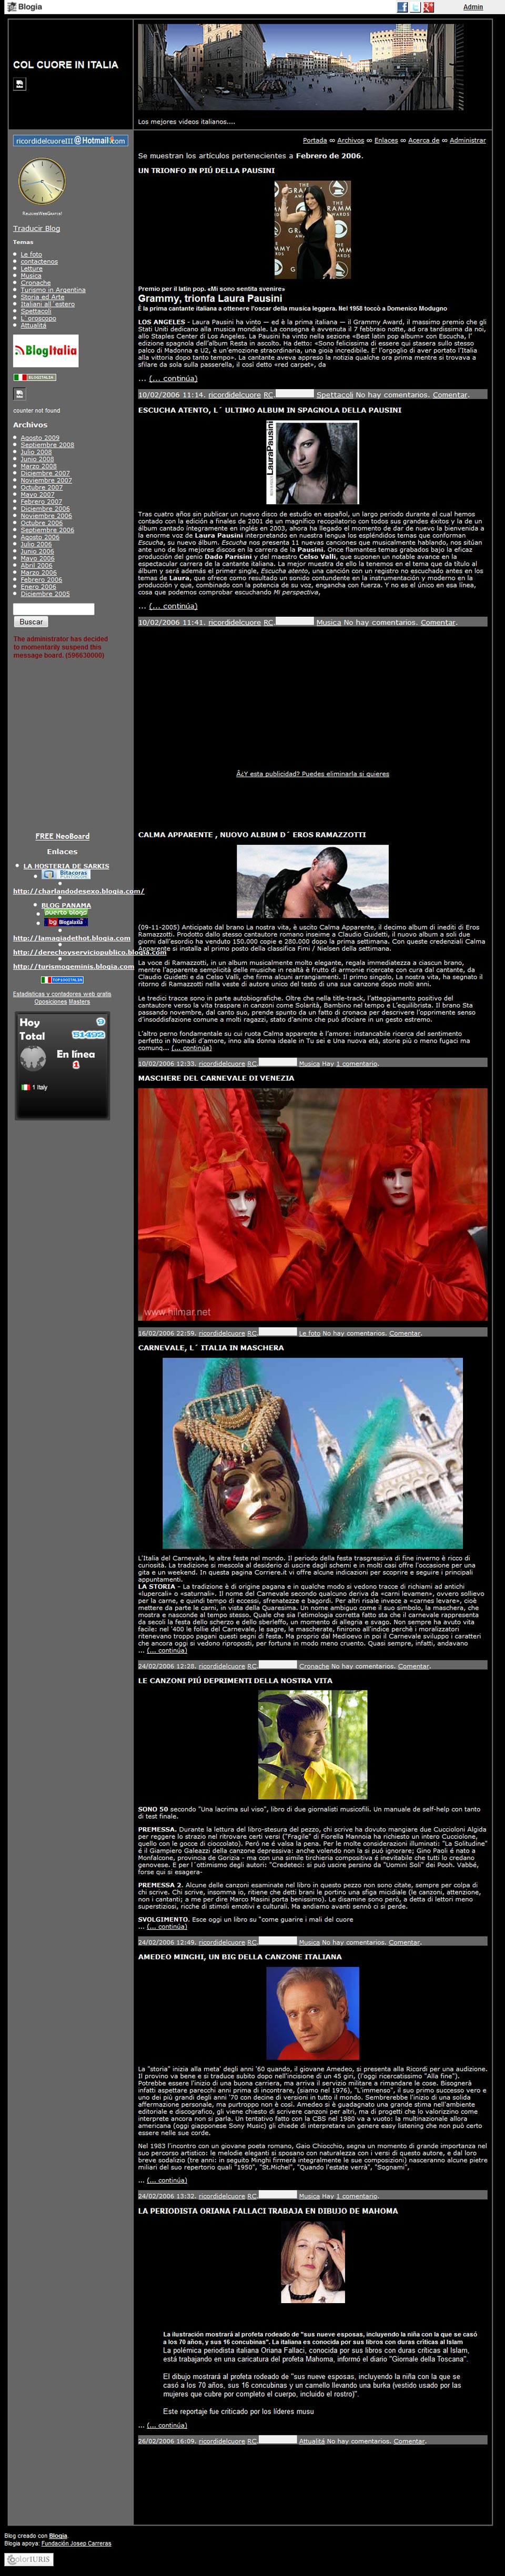
Task: Click the Facebook share icon in top bar
Action: click(x=402, y=7)
